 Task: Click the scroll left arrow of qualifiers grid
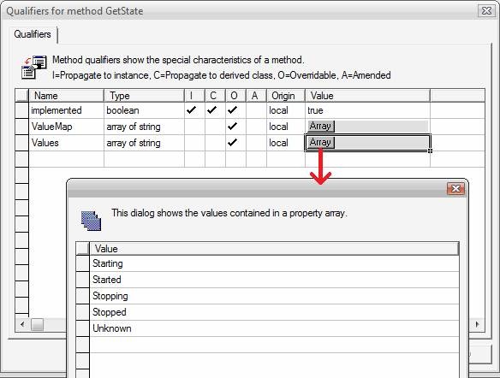tap(22, 324)
